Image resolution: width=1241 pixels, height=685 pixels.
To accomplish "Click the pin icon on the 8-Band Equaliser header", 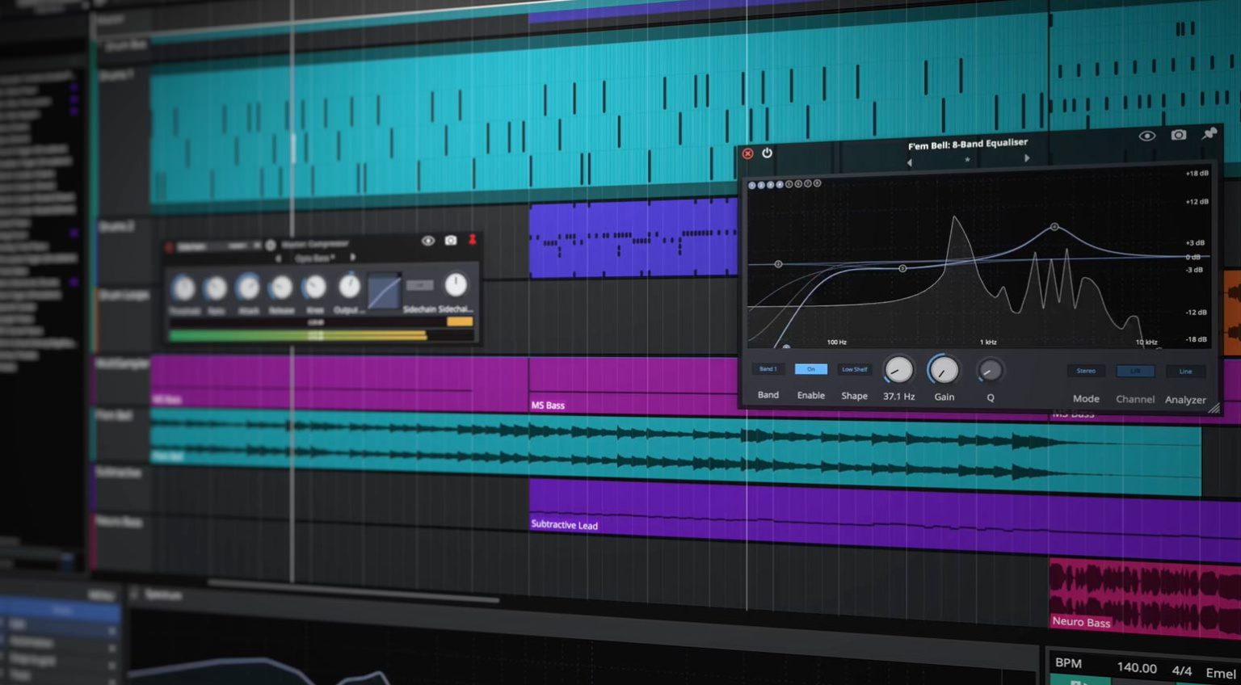I will (x=1209, y=134).
